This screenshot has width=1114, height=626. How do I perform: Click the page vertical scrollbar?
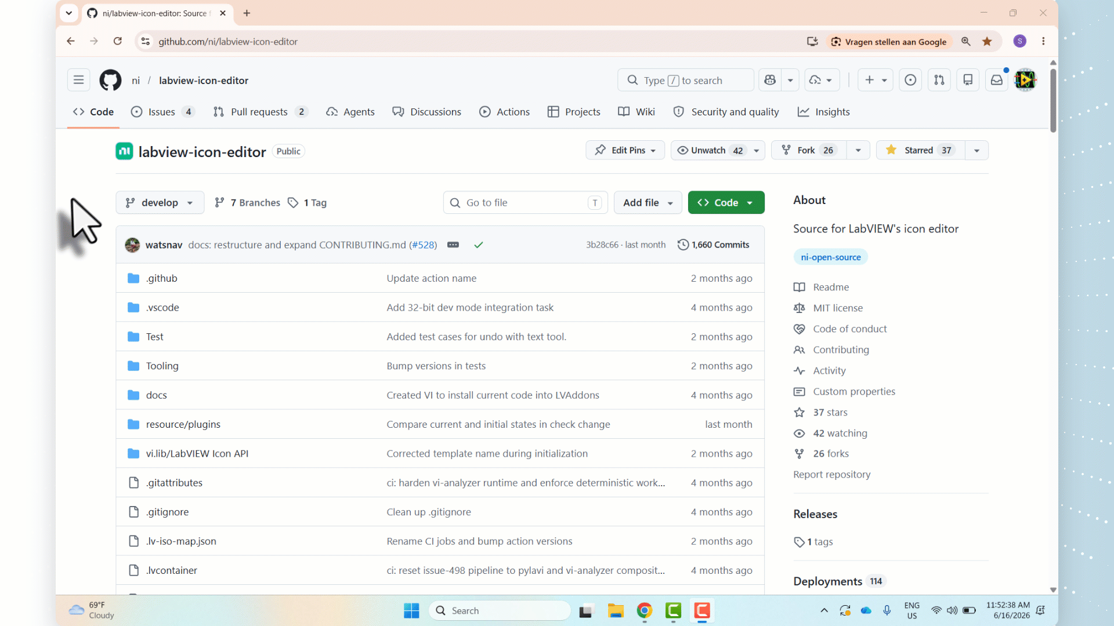pyautogui.click(x=1053, y=101)
